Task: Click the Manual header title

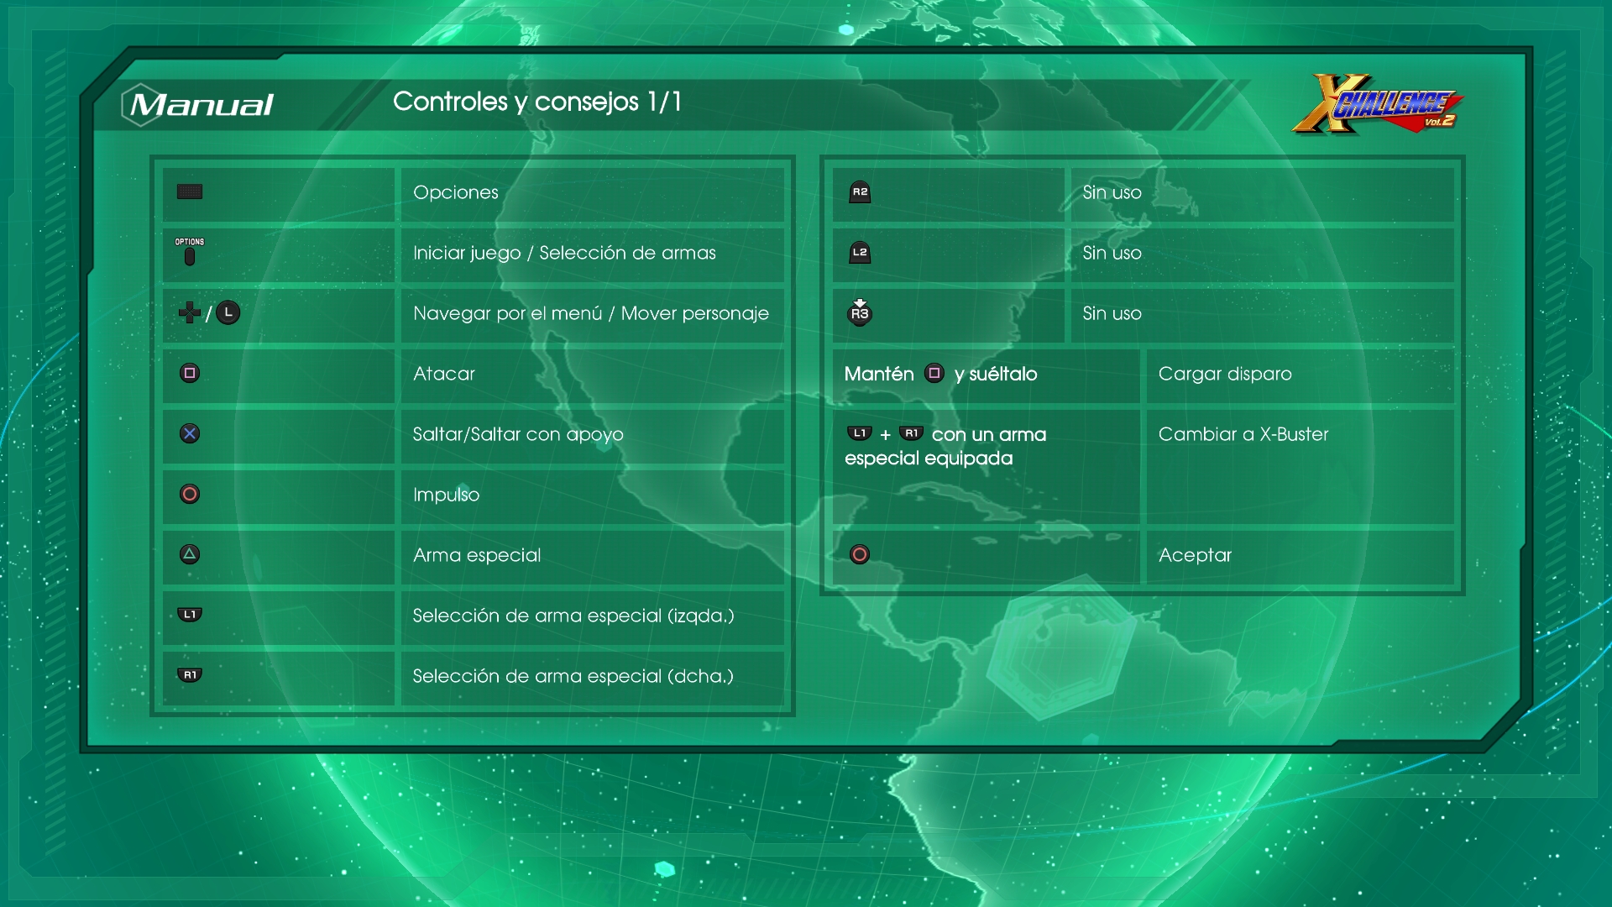Action: (201, 105)
